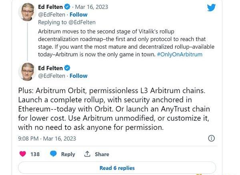Open the Ed Felten name above the Orbit text
The height and width of the screenshot is (175, 240).
coord(50,68)
